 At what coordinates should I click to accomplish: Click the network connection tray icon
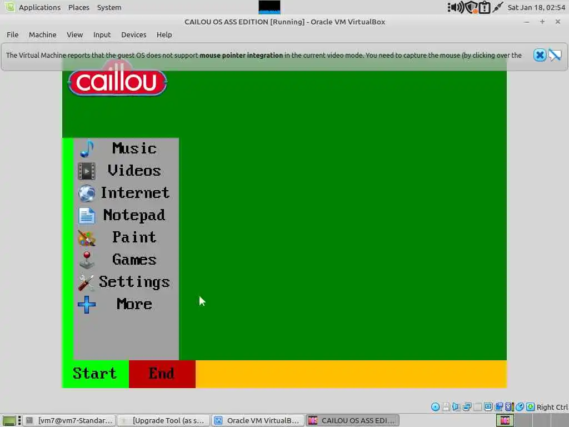point(497,7)
